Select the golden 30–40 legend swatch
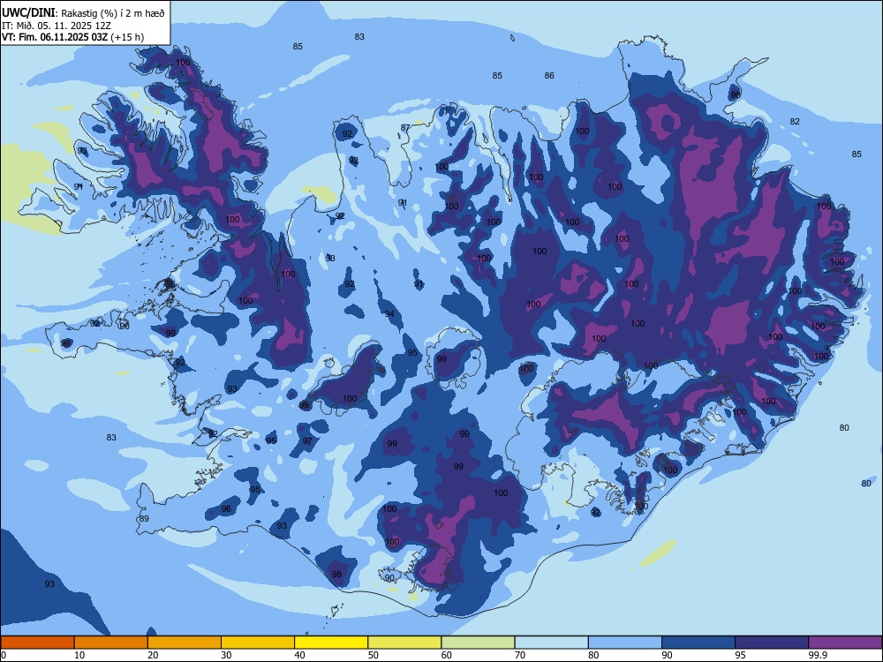Image resolution: width=883 pixels, height=662 pixels. (258, 643)
